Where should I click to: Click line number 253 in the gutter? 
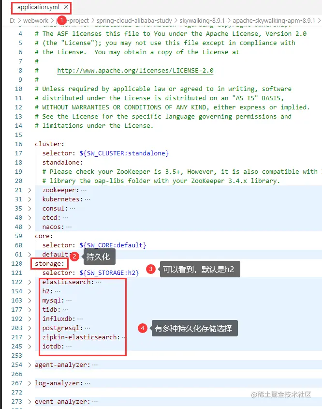point(17,356)
